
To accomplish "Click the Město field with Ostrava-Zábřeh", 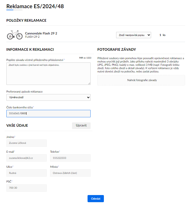I will coord(70,173).
